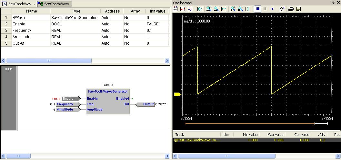The height and width of the screenshot is (160, 341).
Task: Pause the oscilloscope acquisition
Action: coord(265,9)
